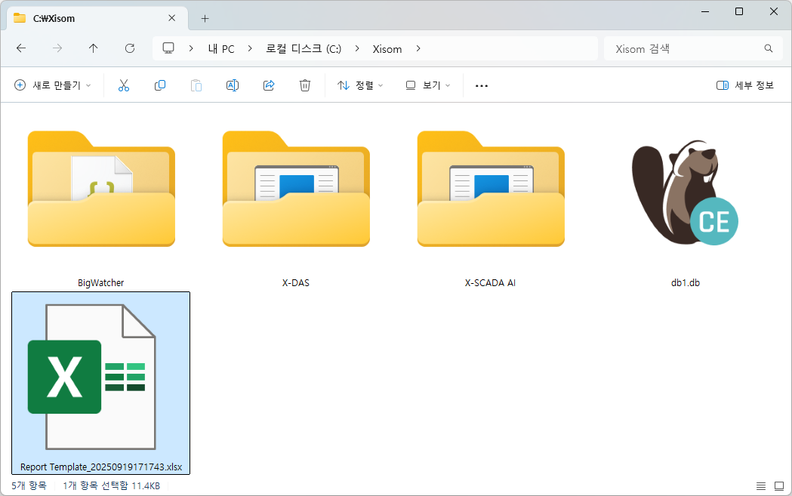
Task: Switch to large icons view in status bar
Action: [x=779, y=485]
